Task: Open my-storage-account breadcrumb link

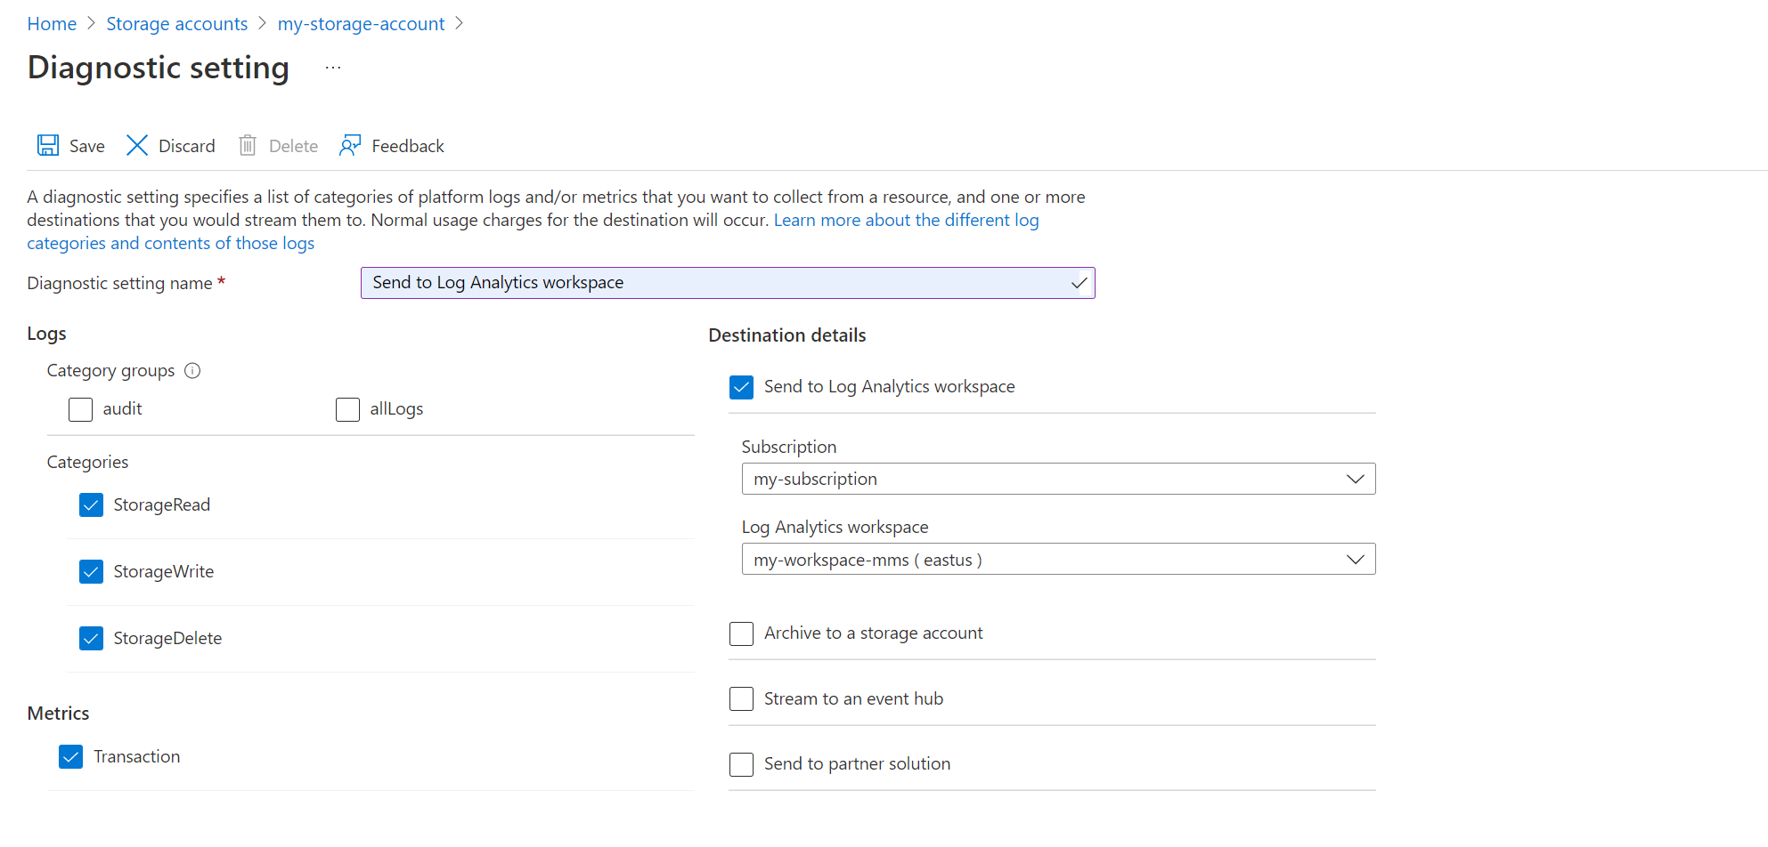Action: point(361,24)
